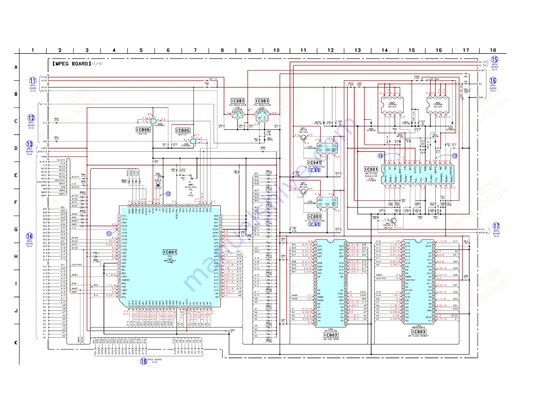Image resolution: width=539 pixels, height=405 pixels.
Task: Click row header G
Action: pos(16,230)
